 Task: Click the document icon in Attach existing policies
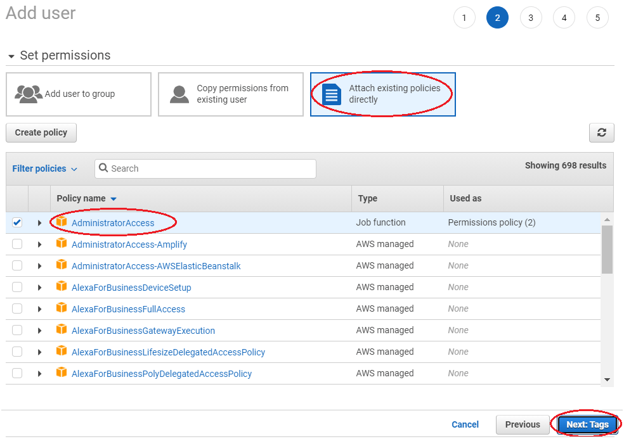coord(332,94)
